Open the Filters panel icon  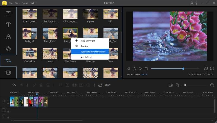point(8,37)
